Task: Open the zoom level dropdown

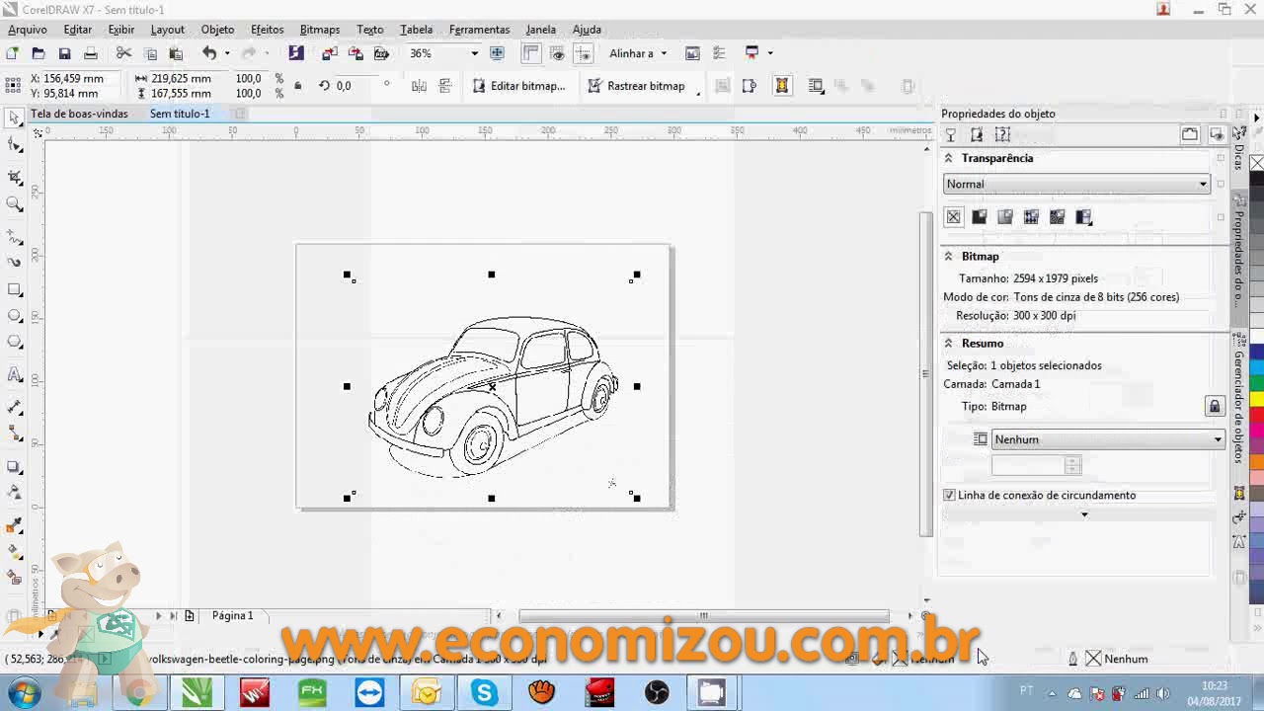Action: pyautogui.click(x=474, y=53)
